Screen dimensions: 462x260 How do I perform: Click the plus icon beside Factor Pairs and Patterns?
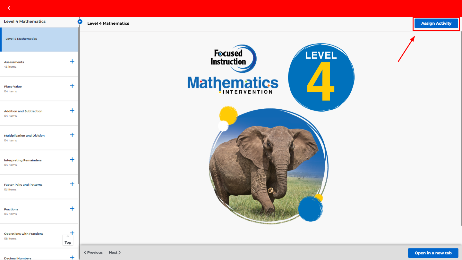point(72,183)
